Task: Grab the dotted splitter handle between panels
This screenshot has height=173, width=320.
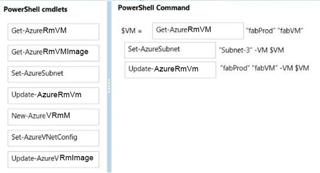Action: pos(109,86)
